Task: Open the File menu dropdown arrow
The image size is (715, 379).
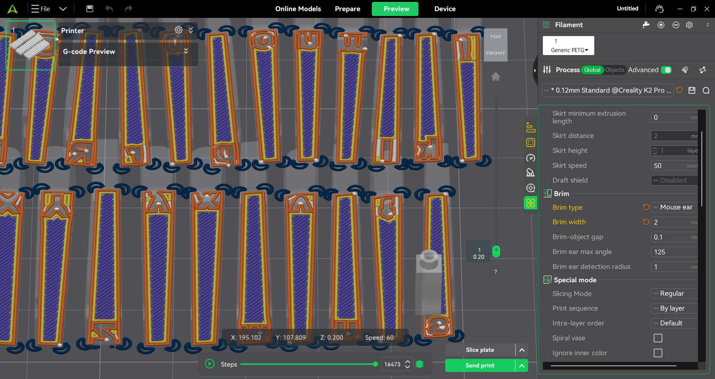Action: (x=63, y=9)
